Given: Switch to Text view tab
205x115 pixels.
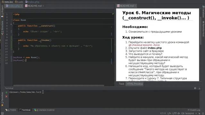Looking at the screenshot, I should click(121, 84).
